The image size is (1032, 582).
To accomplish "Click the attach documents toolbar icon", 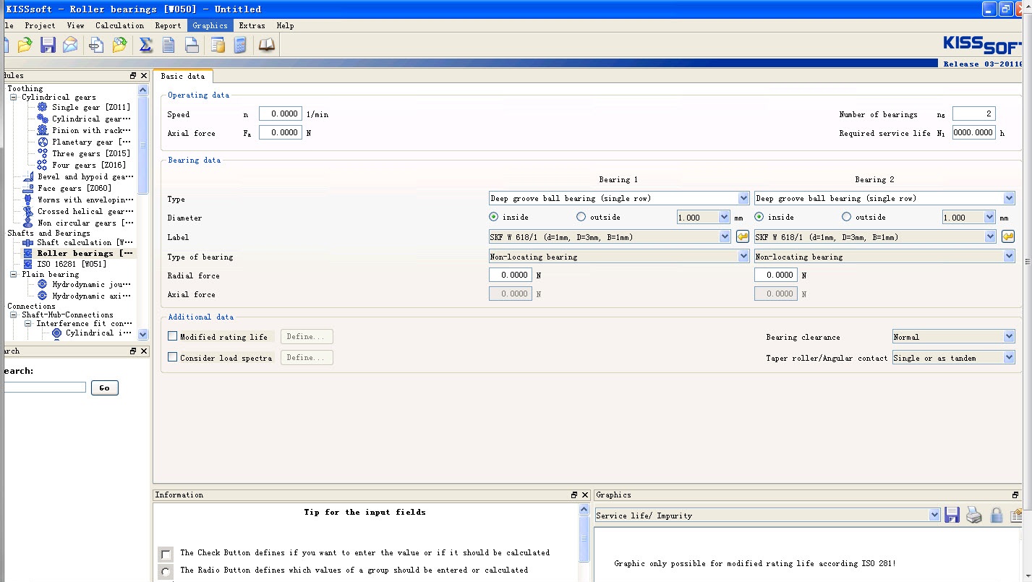I will pyautogui.click(x=96, y=46).
